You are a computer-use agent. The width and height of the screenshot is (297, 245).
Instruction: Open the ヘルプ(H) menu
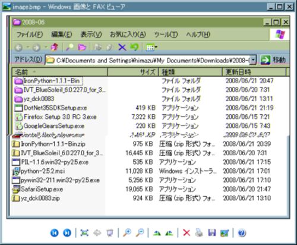pos(198,34)
